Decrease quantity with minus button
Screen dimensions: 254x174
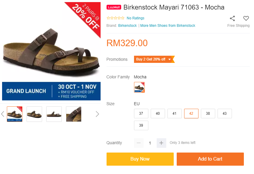[138, 143]
